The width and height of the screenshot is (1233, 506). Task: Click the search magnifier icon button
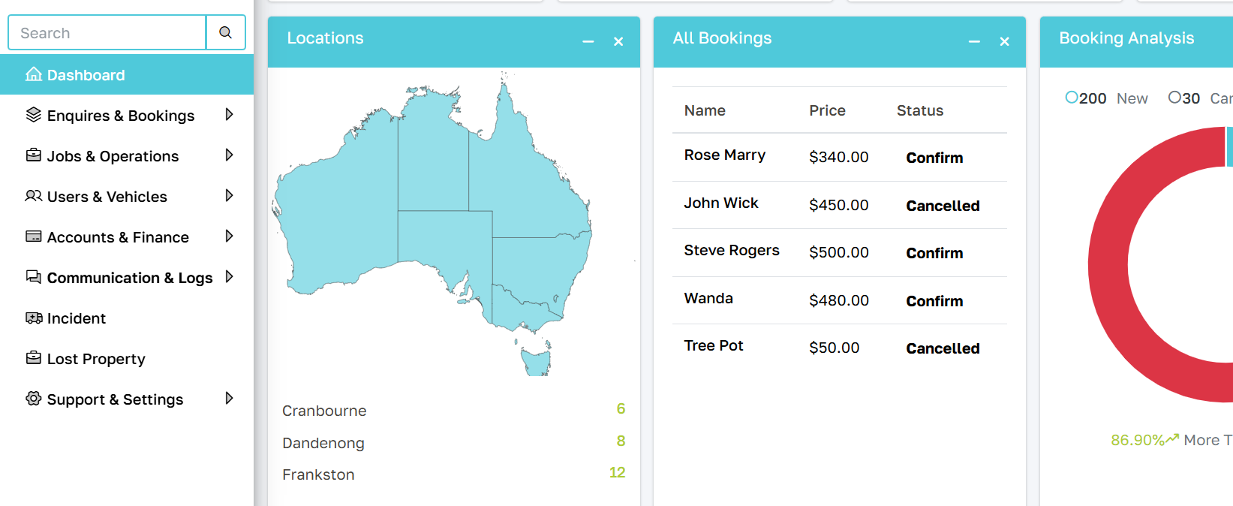pos(225,32)
